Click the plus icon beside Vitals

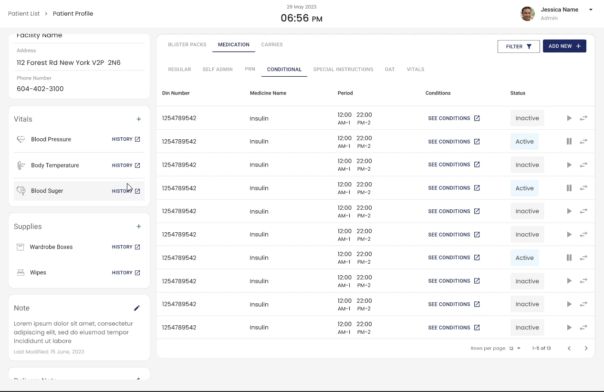tap(139, 119)
